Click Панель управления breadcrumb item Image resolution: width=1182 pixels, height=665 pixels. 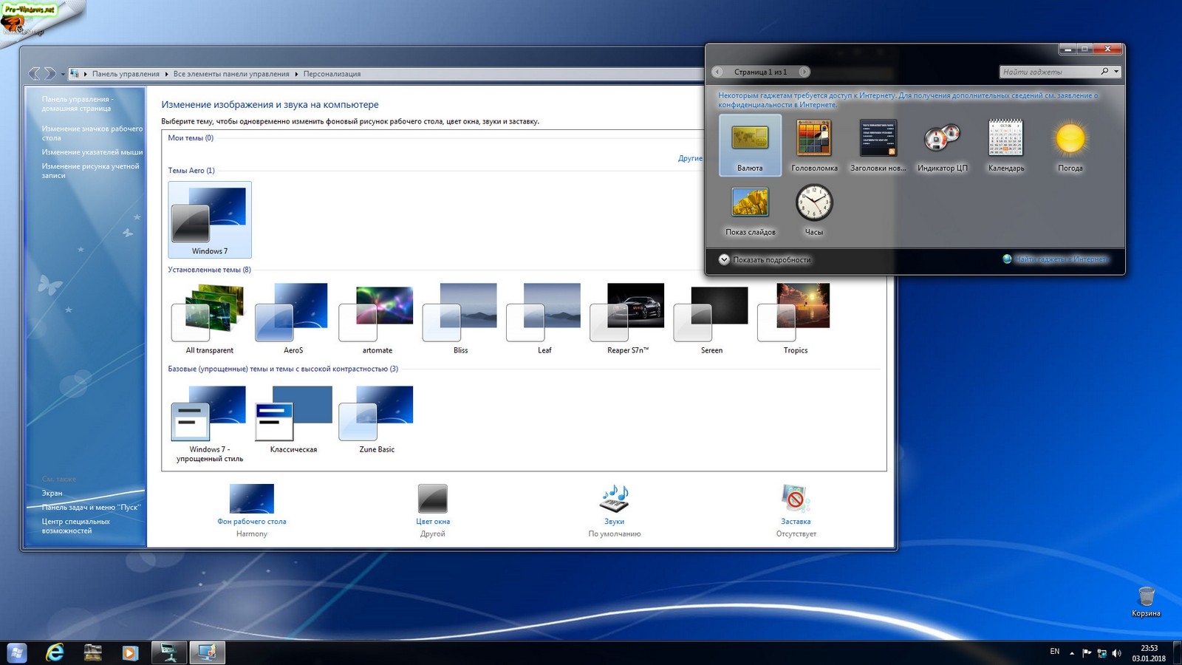(126, 74)
